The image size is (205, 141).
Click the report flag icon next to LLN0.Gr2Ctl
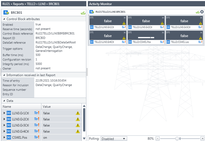point(37,119)
